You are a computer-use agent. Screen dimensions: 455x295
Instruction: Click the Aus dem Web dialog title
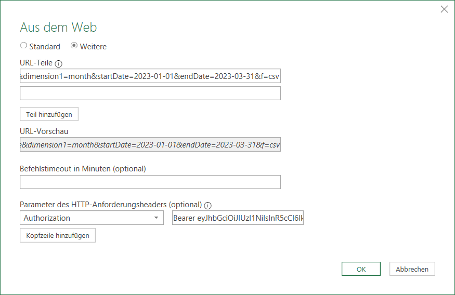pos(58,28)
